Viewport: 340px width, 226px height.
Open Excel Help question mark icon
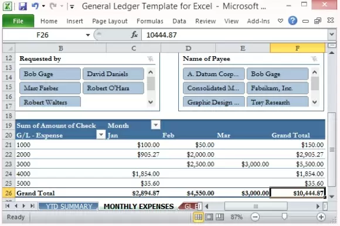[x=293, y=20]
